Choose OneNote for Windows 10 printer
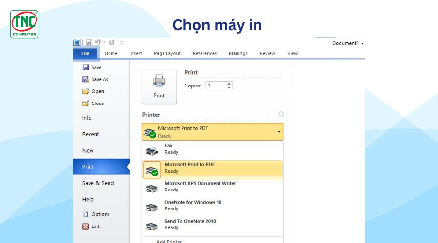Screen dimensions: 438x243 212,208
